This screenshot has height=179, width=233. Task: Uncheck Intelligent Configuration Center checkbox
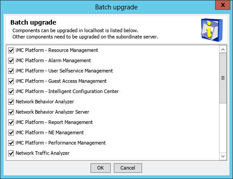click(11, 91)
